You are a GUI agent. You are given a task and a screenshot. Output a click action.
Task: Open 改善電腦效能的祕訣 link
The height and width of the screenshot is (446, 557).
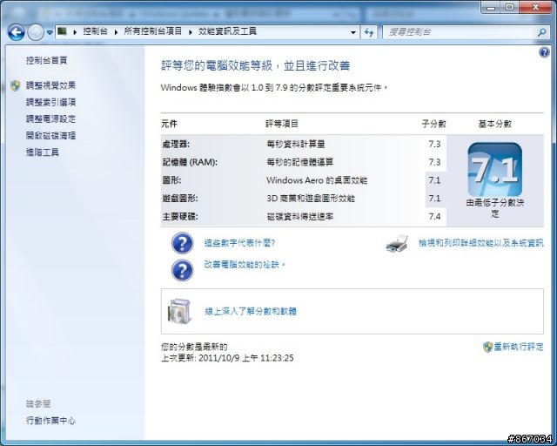click(245, 265)
